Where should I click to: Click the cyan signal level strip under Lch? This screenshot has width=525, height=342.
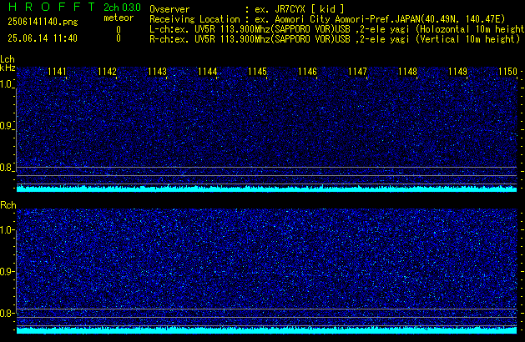click(x=267, y=189)
